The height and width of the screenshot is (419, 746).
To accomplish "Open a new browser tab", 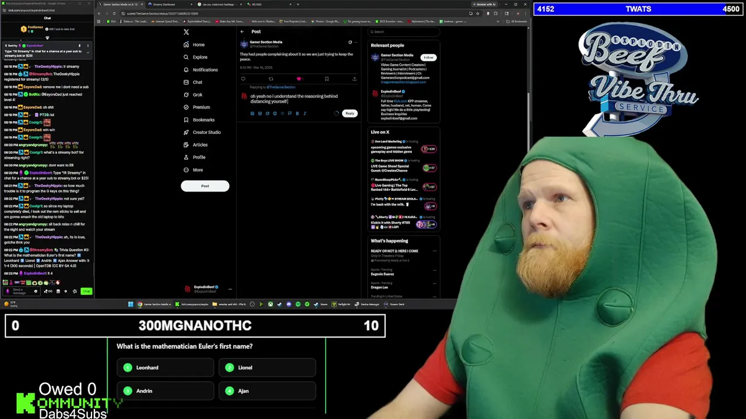I will [x=298, y=5].
